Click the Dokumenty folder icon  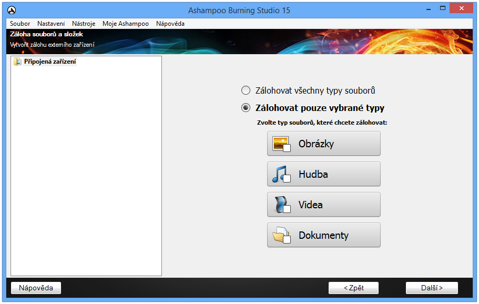pyautogui.click(x=281, y=235)
